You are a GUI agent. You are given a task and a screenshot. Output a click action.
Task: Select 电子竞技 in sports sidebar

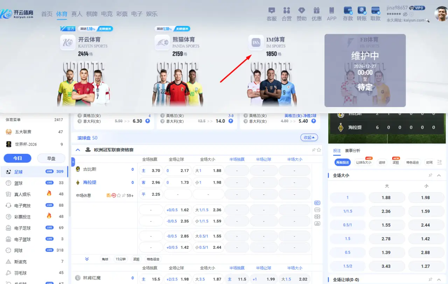(x=34, y=205)
